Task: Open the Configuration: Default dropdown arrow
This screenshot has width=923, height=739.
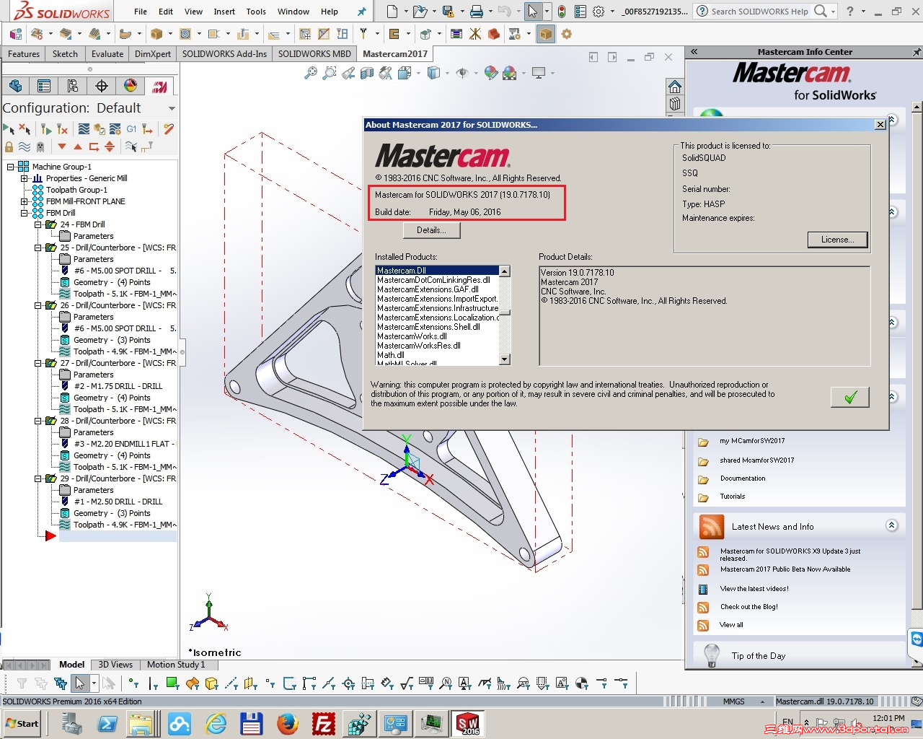Action: point(172,108)
